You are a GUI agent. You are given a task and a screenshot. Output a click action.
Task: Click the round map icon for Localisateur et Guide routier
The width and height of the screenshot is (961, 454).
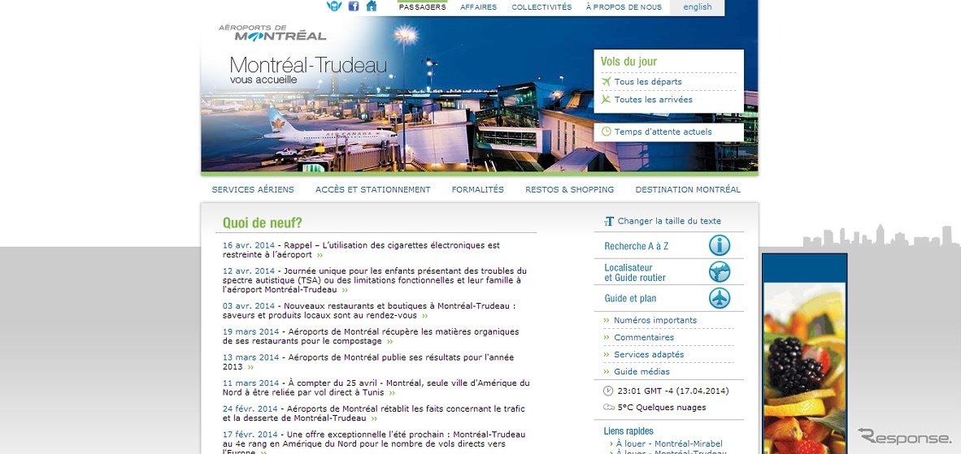pyautogui.click(x=720, y=271)
